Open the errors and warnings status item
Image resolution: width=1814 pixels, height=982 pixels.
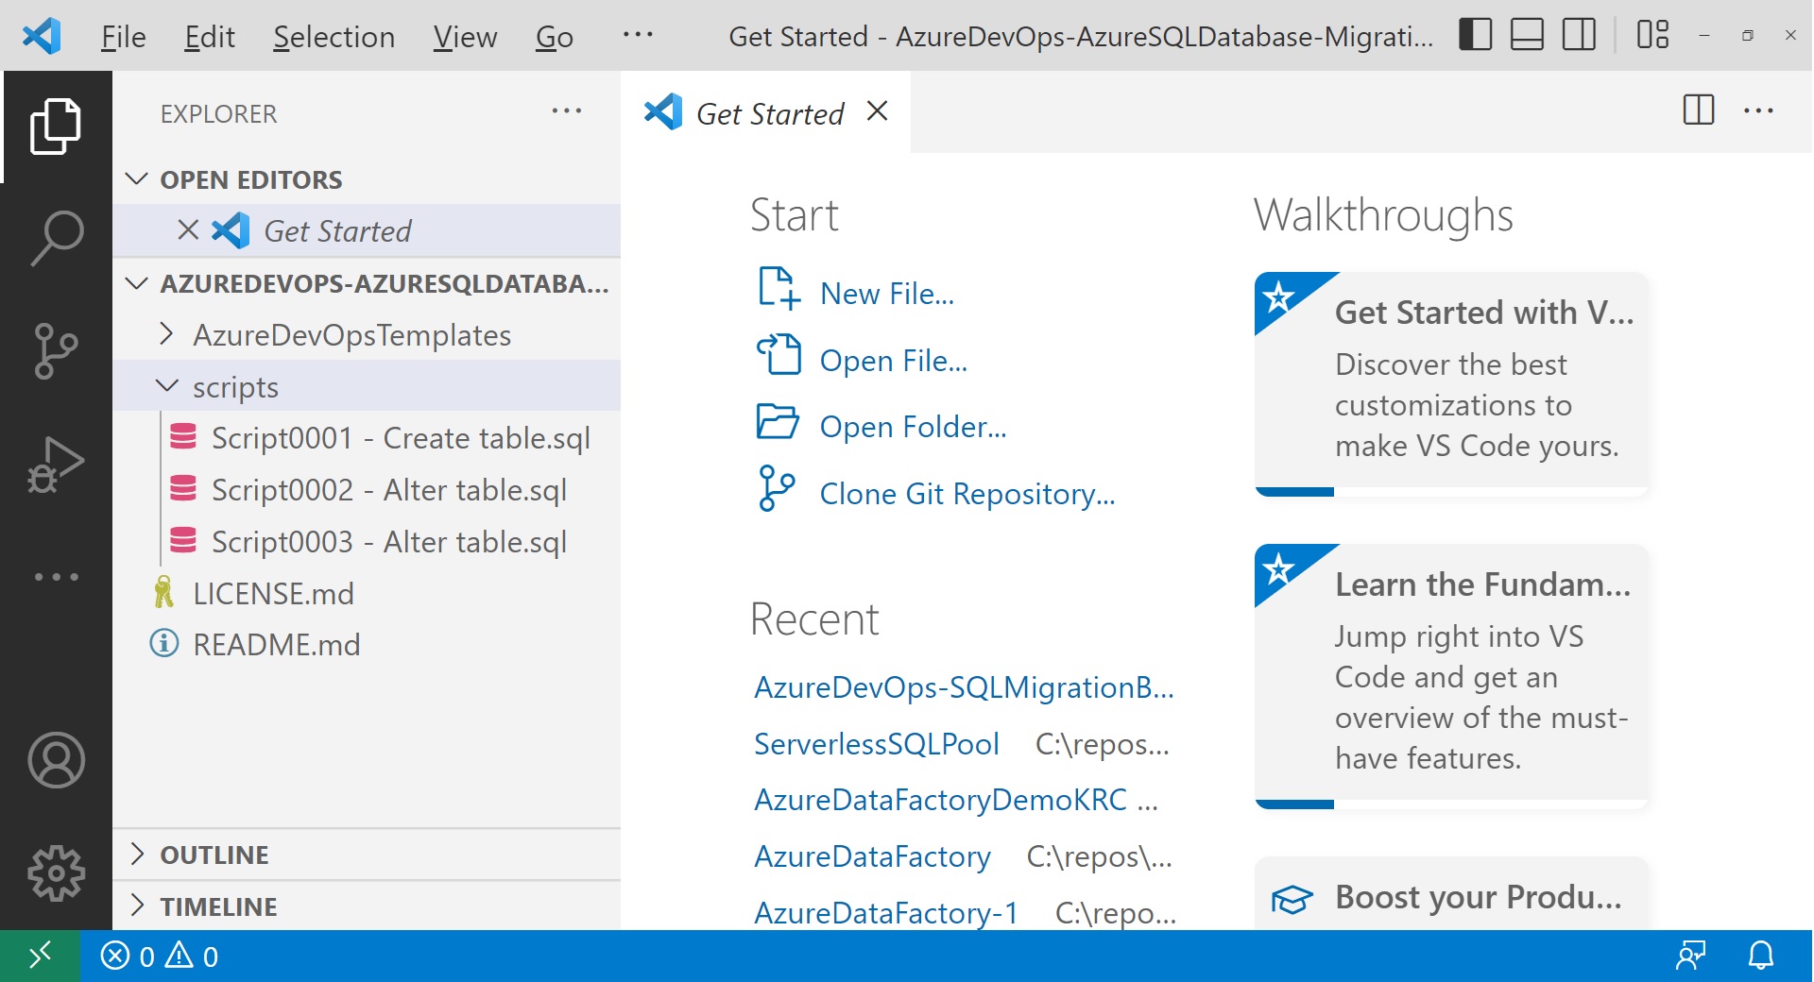coord(160,956)
